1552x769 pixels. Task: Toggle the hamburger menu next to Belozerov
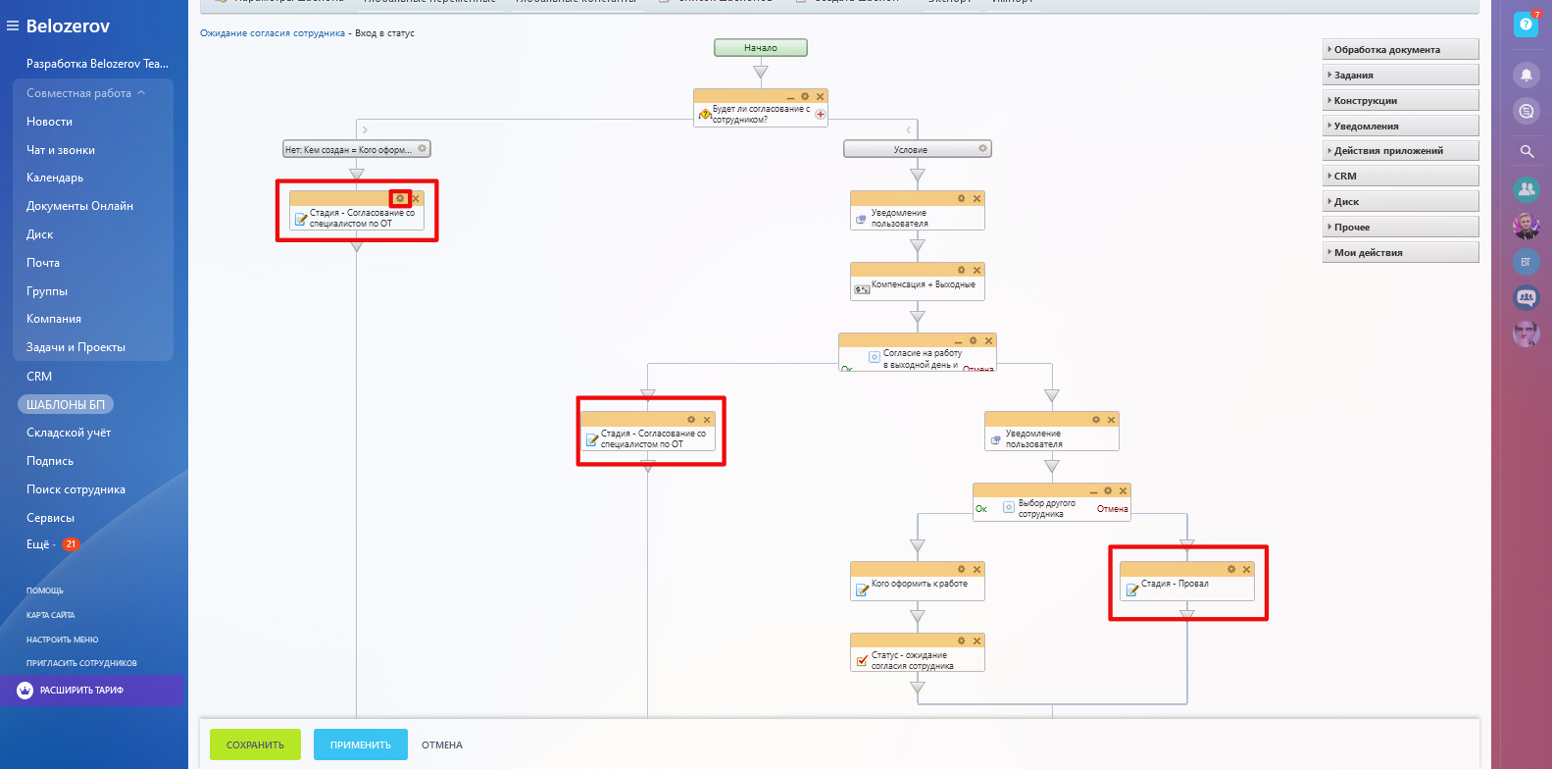[x=13, y=26]
